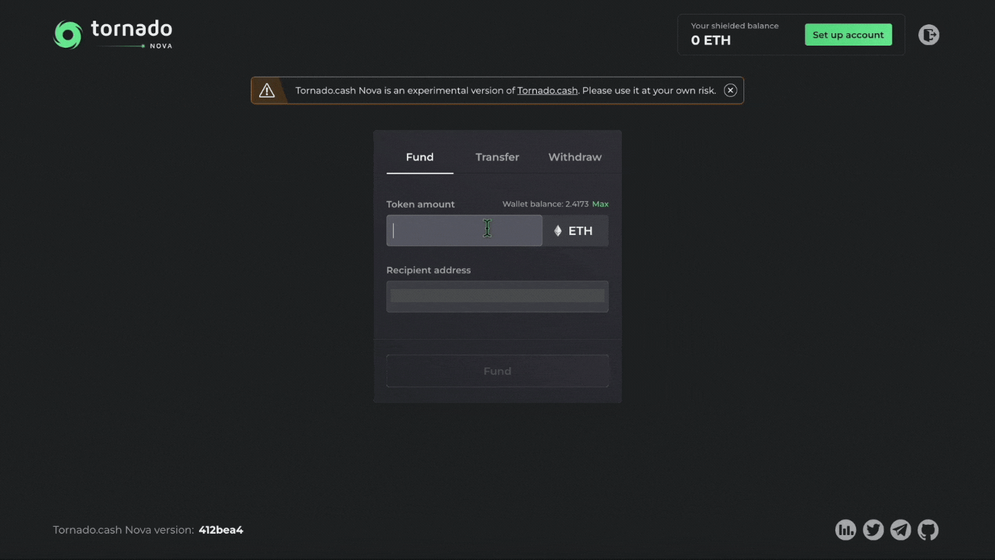Click the warning triangle icon in banner
The image size is (995, 560).
pos(267,91)
